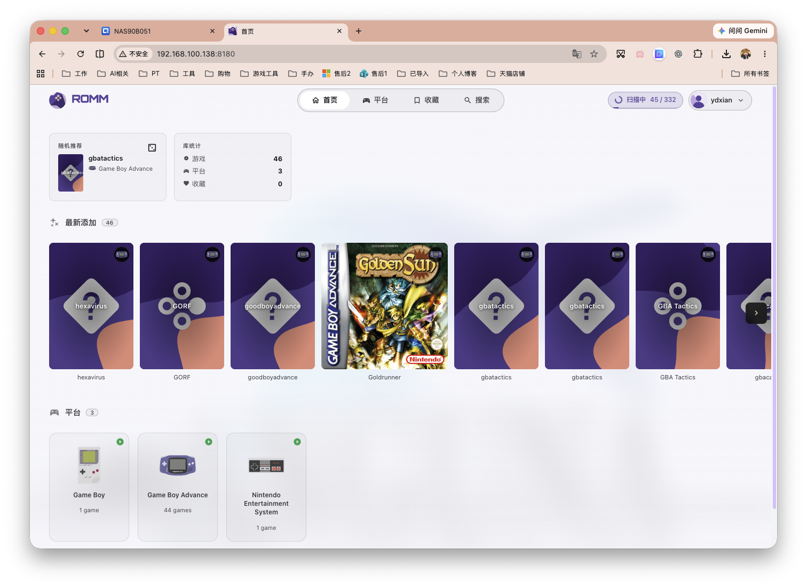This screenshot has height=588, width=807.
Task: Open the 收藏 nav tab
Action: [426, 100]
